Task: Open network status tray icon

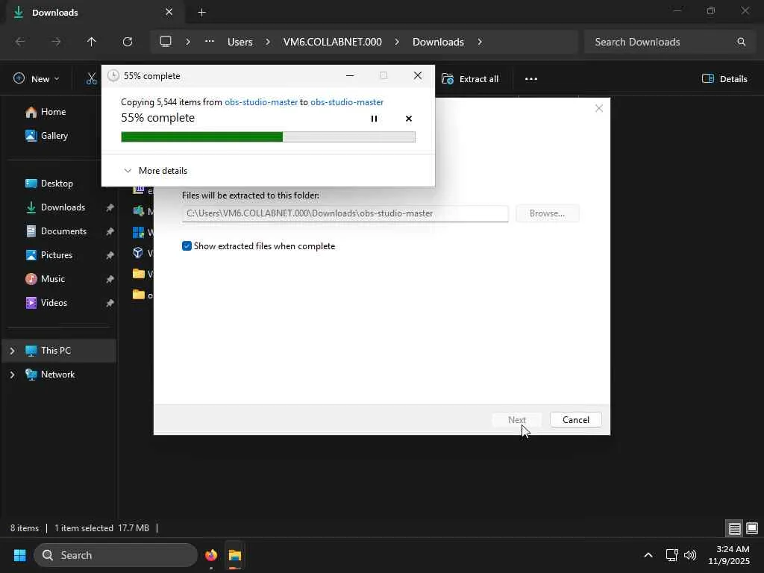Action: (x=672, y=555)
